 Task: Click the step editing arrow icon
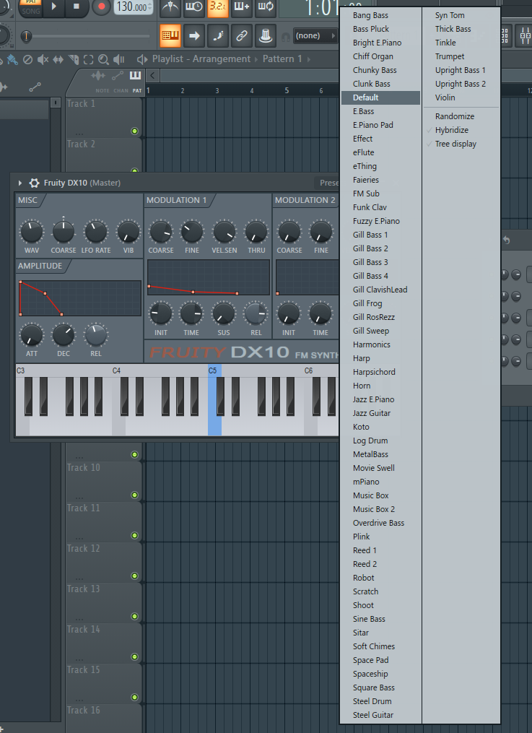tap(194, 35)
